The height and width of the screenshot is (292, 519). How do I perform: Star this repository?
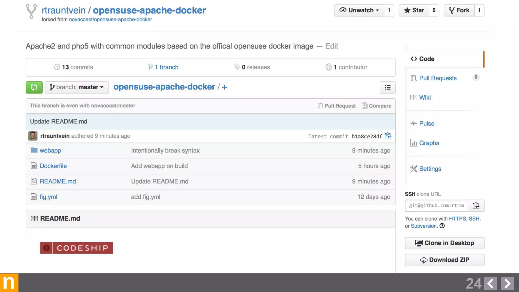414,10
